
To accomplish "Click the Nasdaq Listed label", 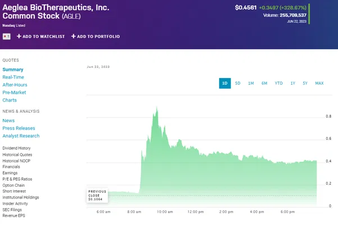I will point(14,25).
